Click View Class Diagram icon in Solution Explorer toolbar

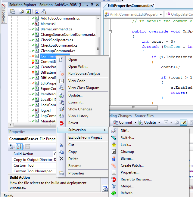44,11
